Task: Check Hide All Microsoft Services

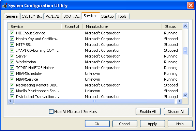Action: click(x=51, y=111)
